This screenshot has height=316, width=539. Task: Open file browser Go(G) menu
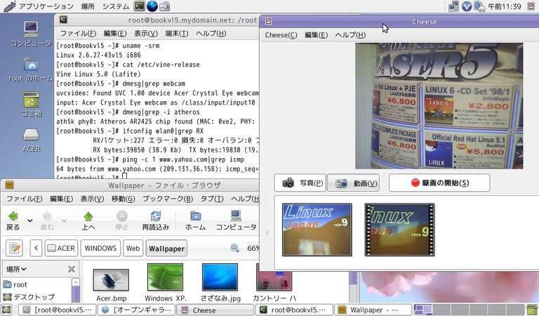[123, 199]
